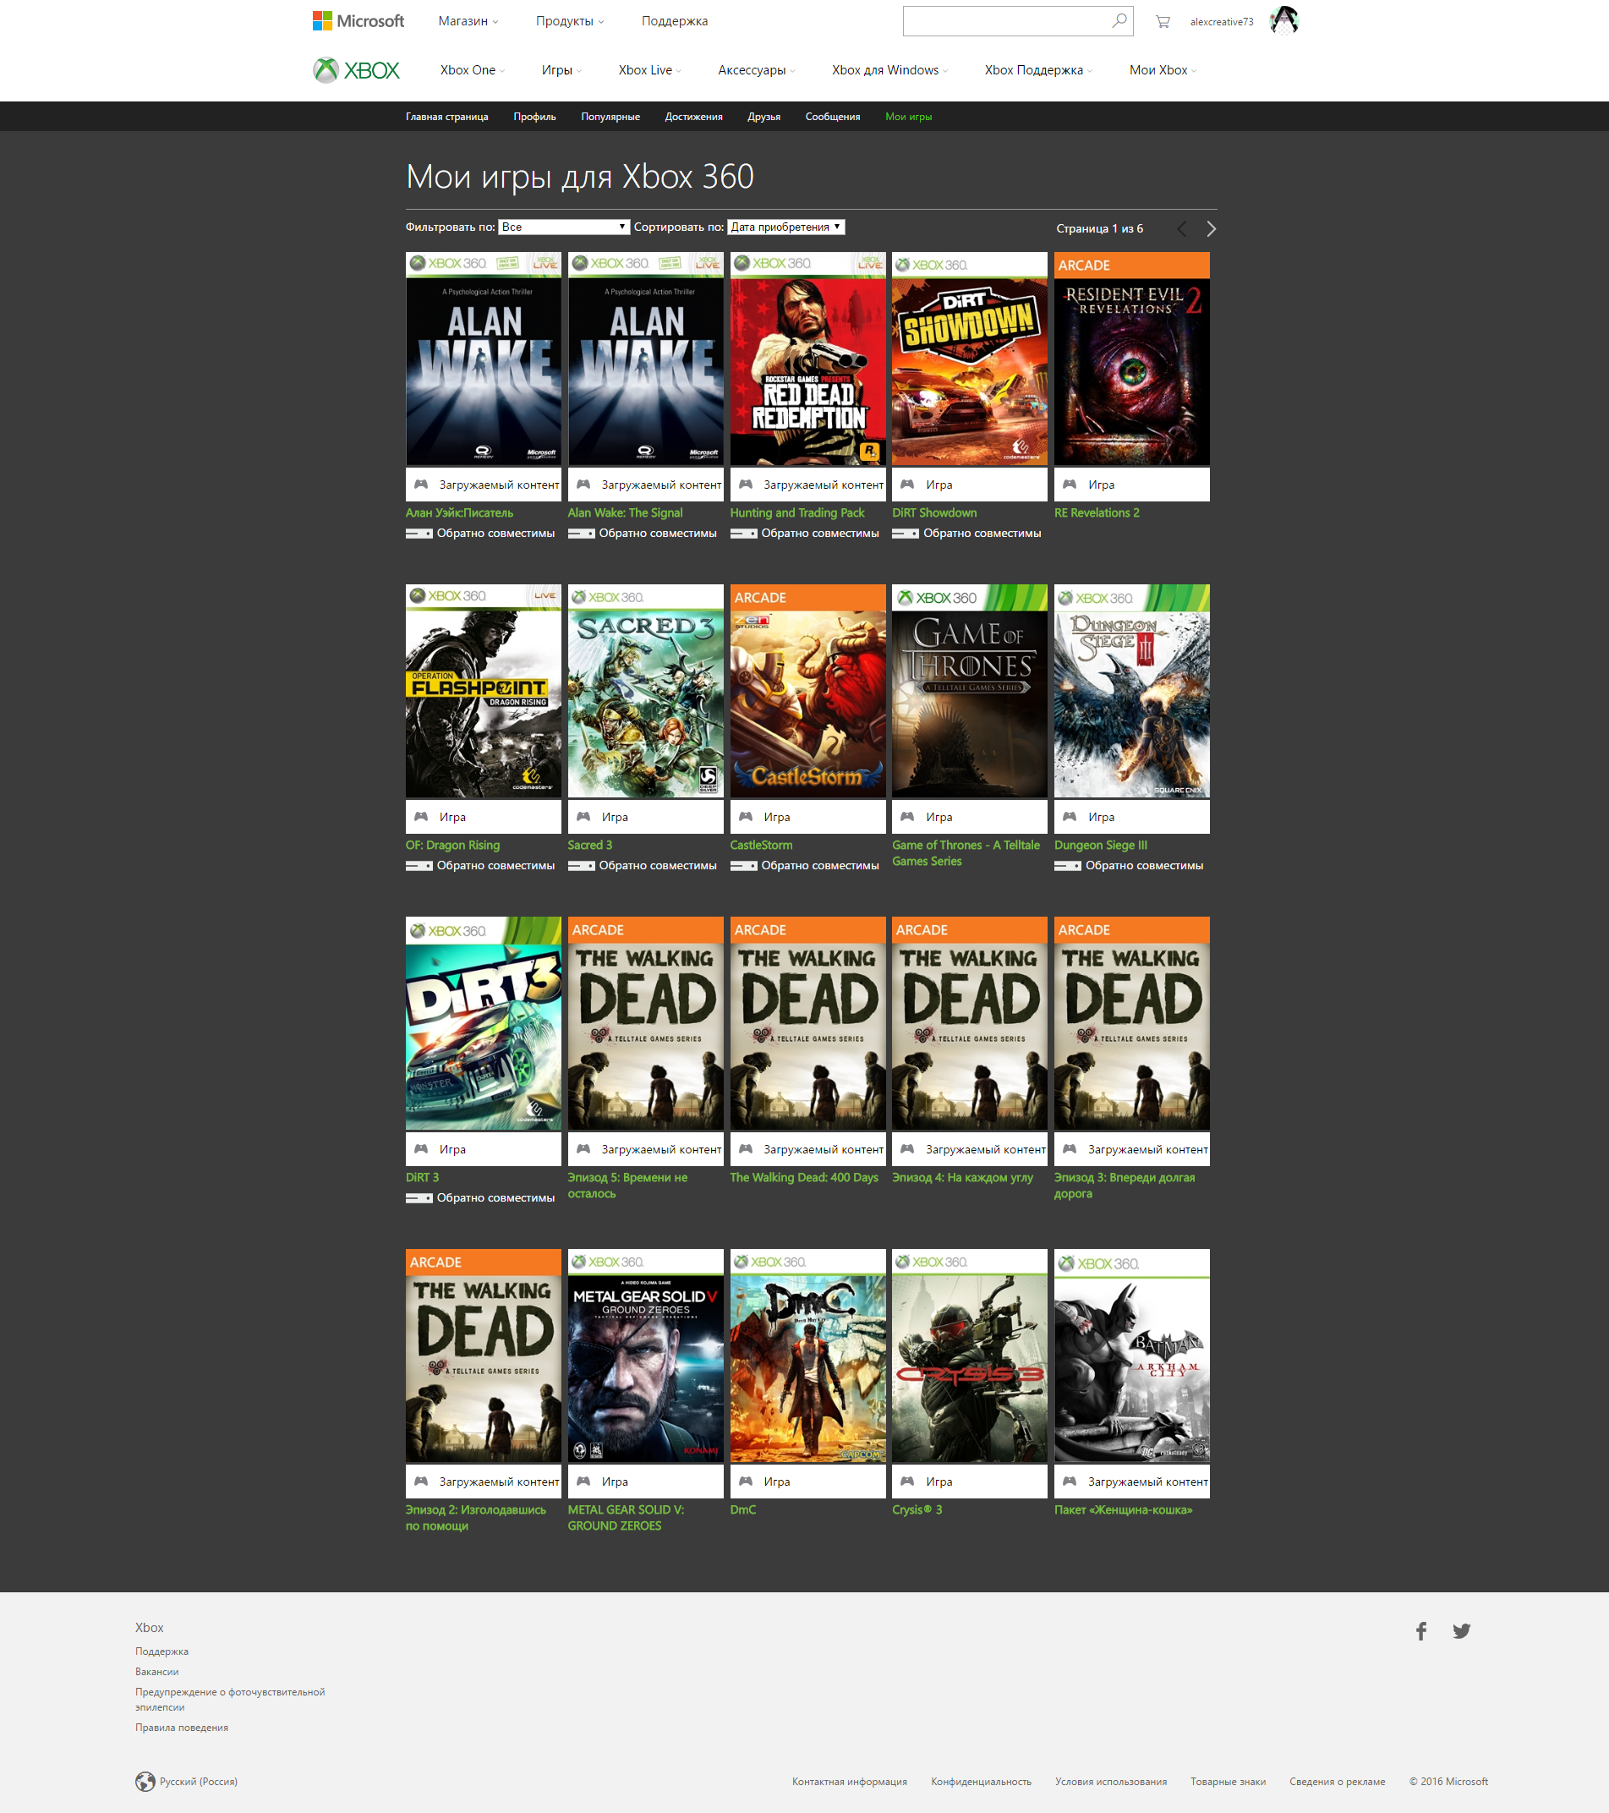Open The Walking Dead: 400 Days link
The width and height of the screenshot is (1609, 1813).
[803, 1177]
